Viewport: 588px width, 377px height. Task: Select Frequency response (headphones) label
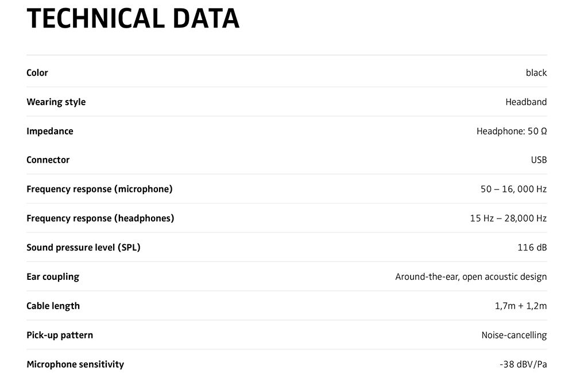(x=100, y=218)
